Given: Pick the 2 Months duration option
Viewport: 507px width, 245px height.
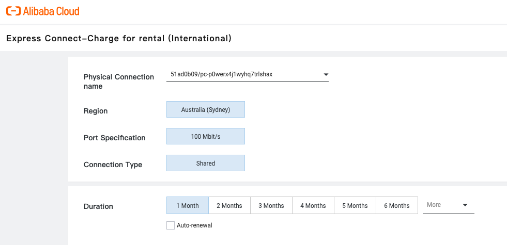Looking at the screenshot, I should pos(229,205).
